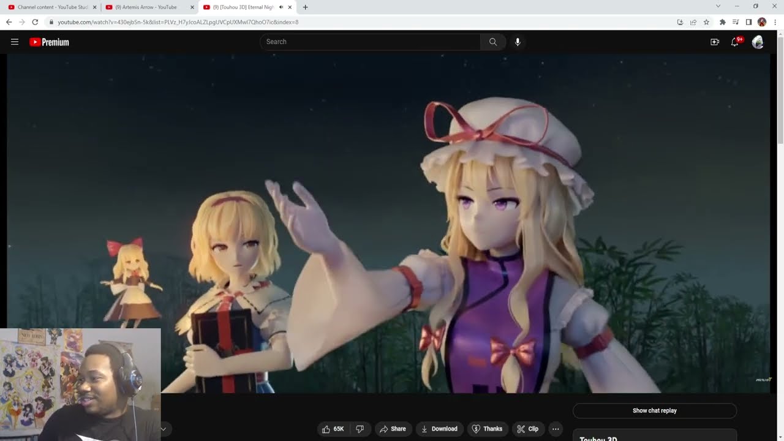This screenshot has width=784, height=441.
Task: Install app icon in address bar
Action: 680,22
